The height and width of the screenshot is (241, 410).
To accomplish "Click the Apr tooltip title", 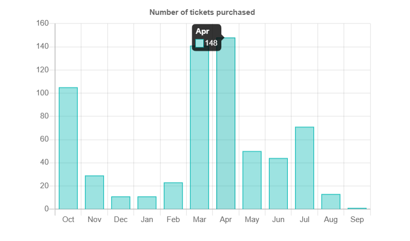I will 203,32.
